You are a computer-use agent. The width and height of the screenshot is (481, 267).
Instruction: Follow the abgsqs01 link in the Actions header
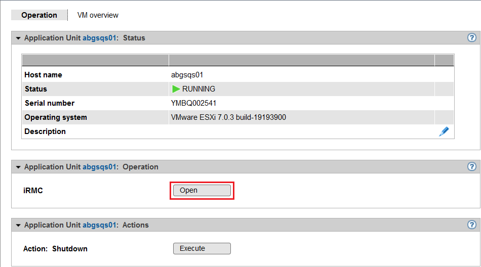click(x=100, y=225)
